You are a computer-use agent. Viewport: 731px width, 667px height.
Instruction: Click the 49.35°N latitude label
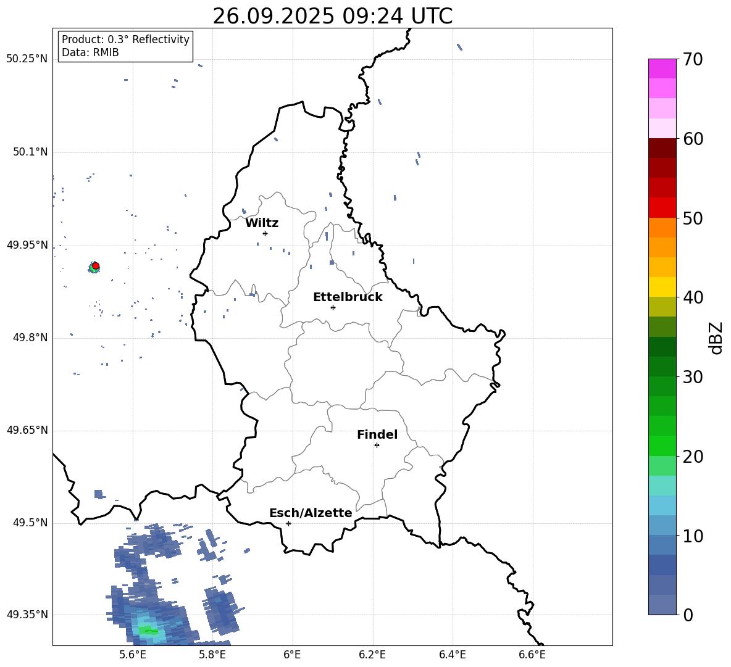pyautogui.click(x=27, y=615)
